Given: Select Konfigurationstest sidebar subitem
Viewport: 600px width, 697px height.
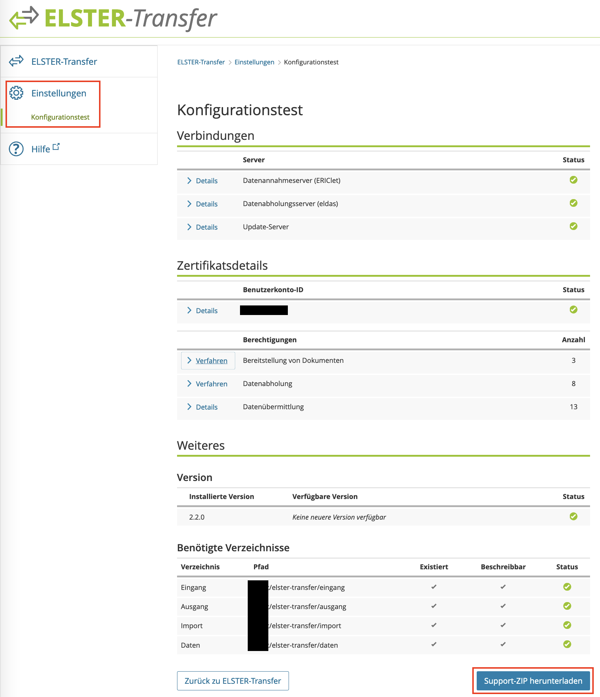Looking at the screenshot, I should click(x=60, y=117).
